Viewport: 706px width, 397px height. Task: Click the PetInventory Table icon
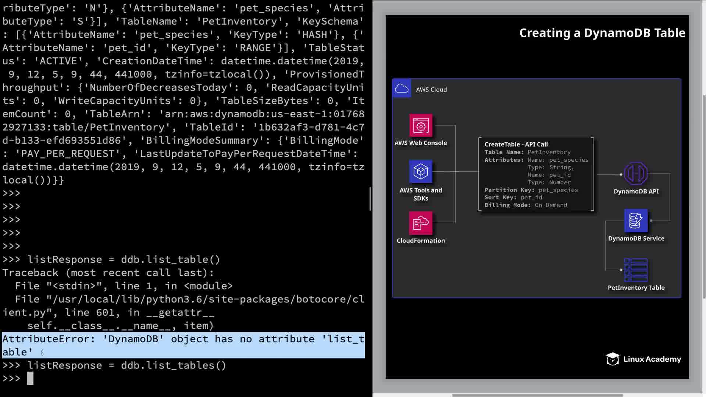click(x=636, y=270)
